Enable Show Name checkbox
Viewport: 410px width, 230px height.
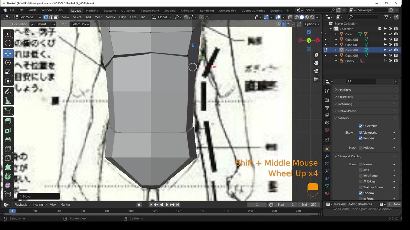coord(361,164)
